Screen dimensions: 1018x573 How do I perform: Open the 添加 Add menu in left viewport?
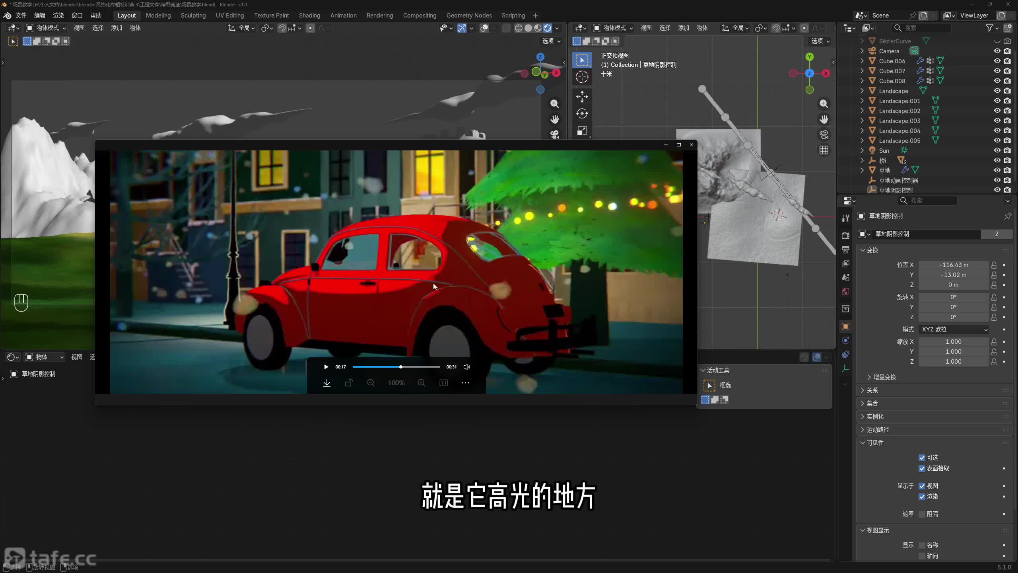[x=117, y=28]
